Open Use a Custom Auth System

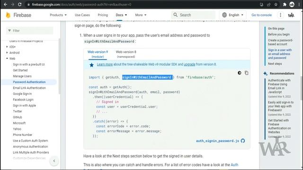click(x=30, y=141)
